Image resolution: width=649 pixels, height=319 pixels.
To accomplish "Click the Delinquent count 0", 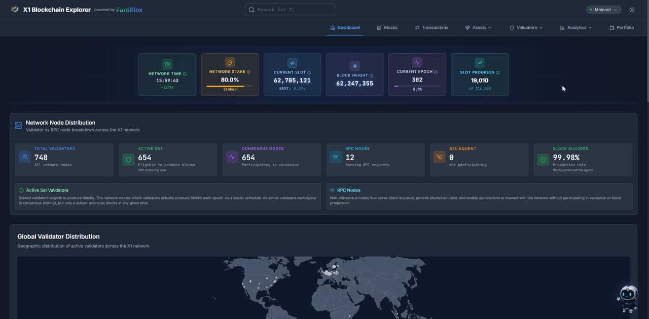I will pyautogui.click(x=452, y=157).
